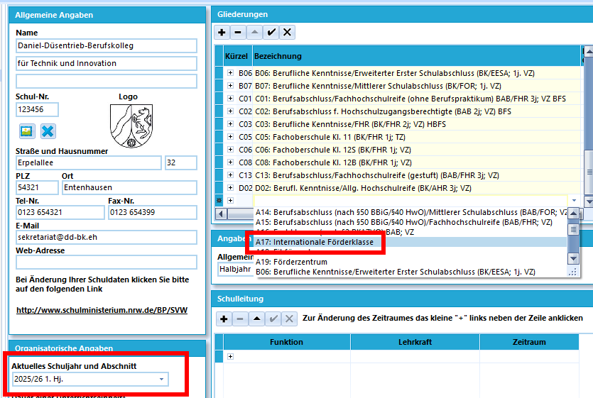Open the schulministerium.nrw.de/BP/SVW link
The image size is (593, 398).
coord(102,310)
